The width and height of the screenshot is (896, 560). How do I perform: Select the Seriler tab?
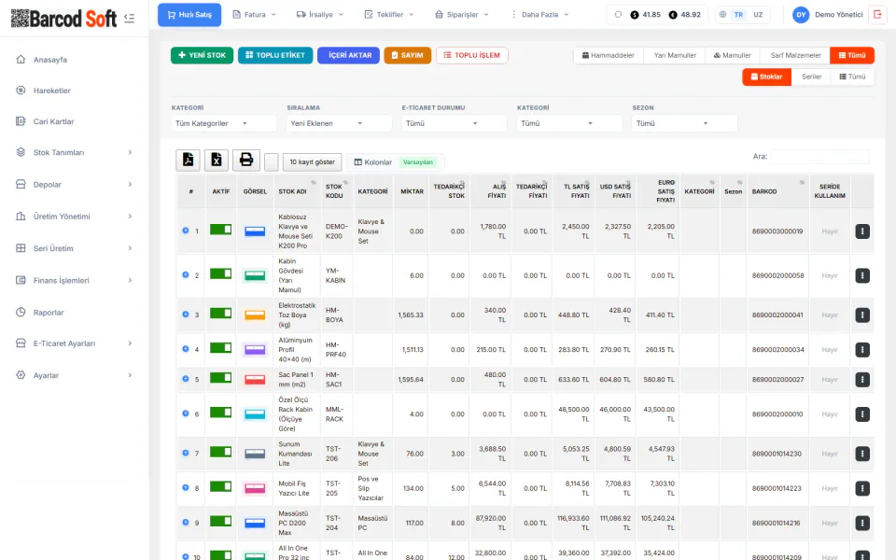coord(811,77)
